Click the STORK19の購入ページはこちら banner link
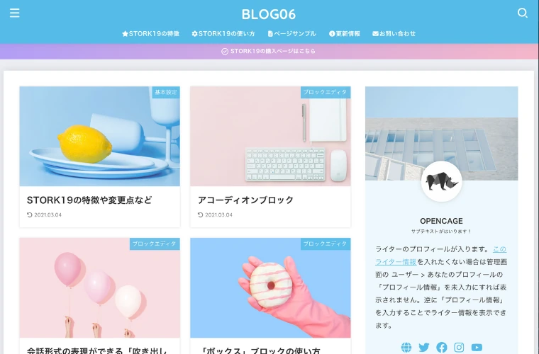The width and height of the screenshot is (539, 354). click(269, 51)
